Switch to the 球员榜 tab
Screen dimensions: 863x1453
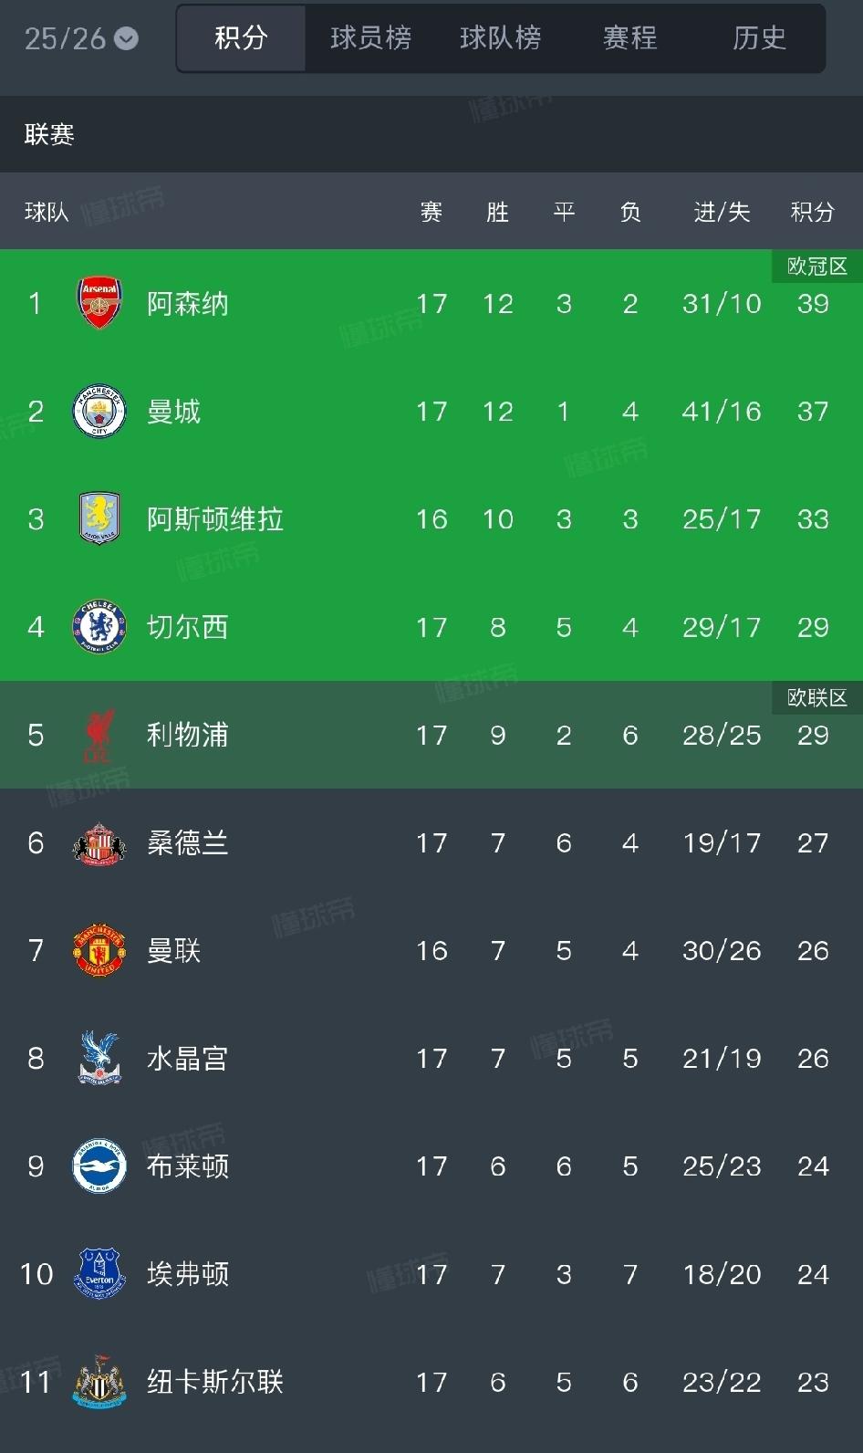pyautogui.click(x=370, y=38)
